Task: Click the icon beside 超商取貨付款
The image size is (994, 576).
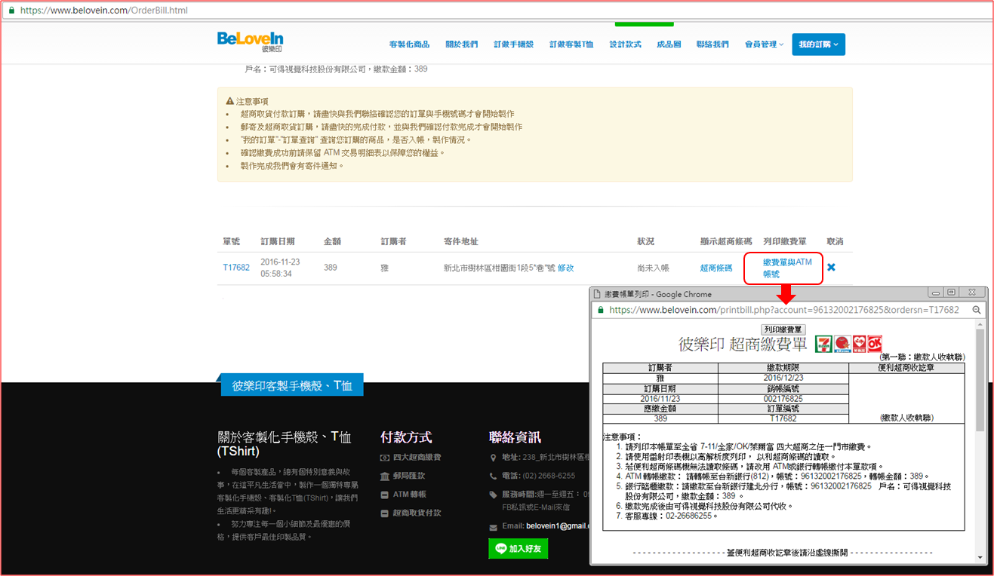Action: (x=385, y=513)
